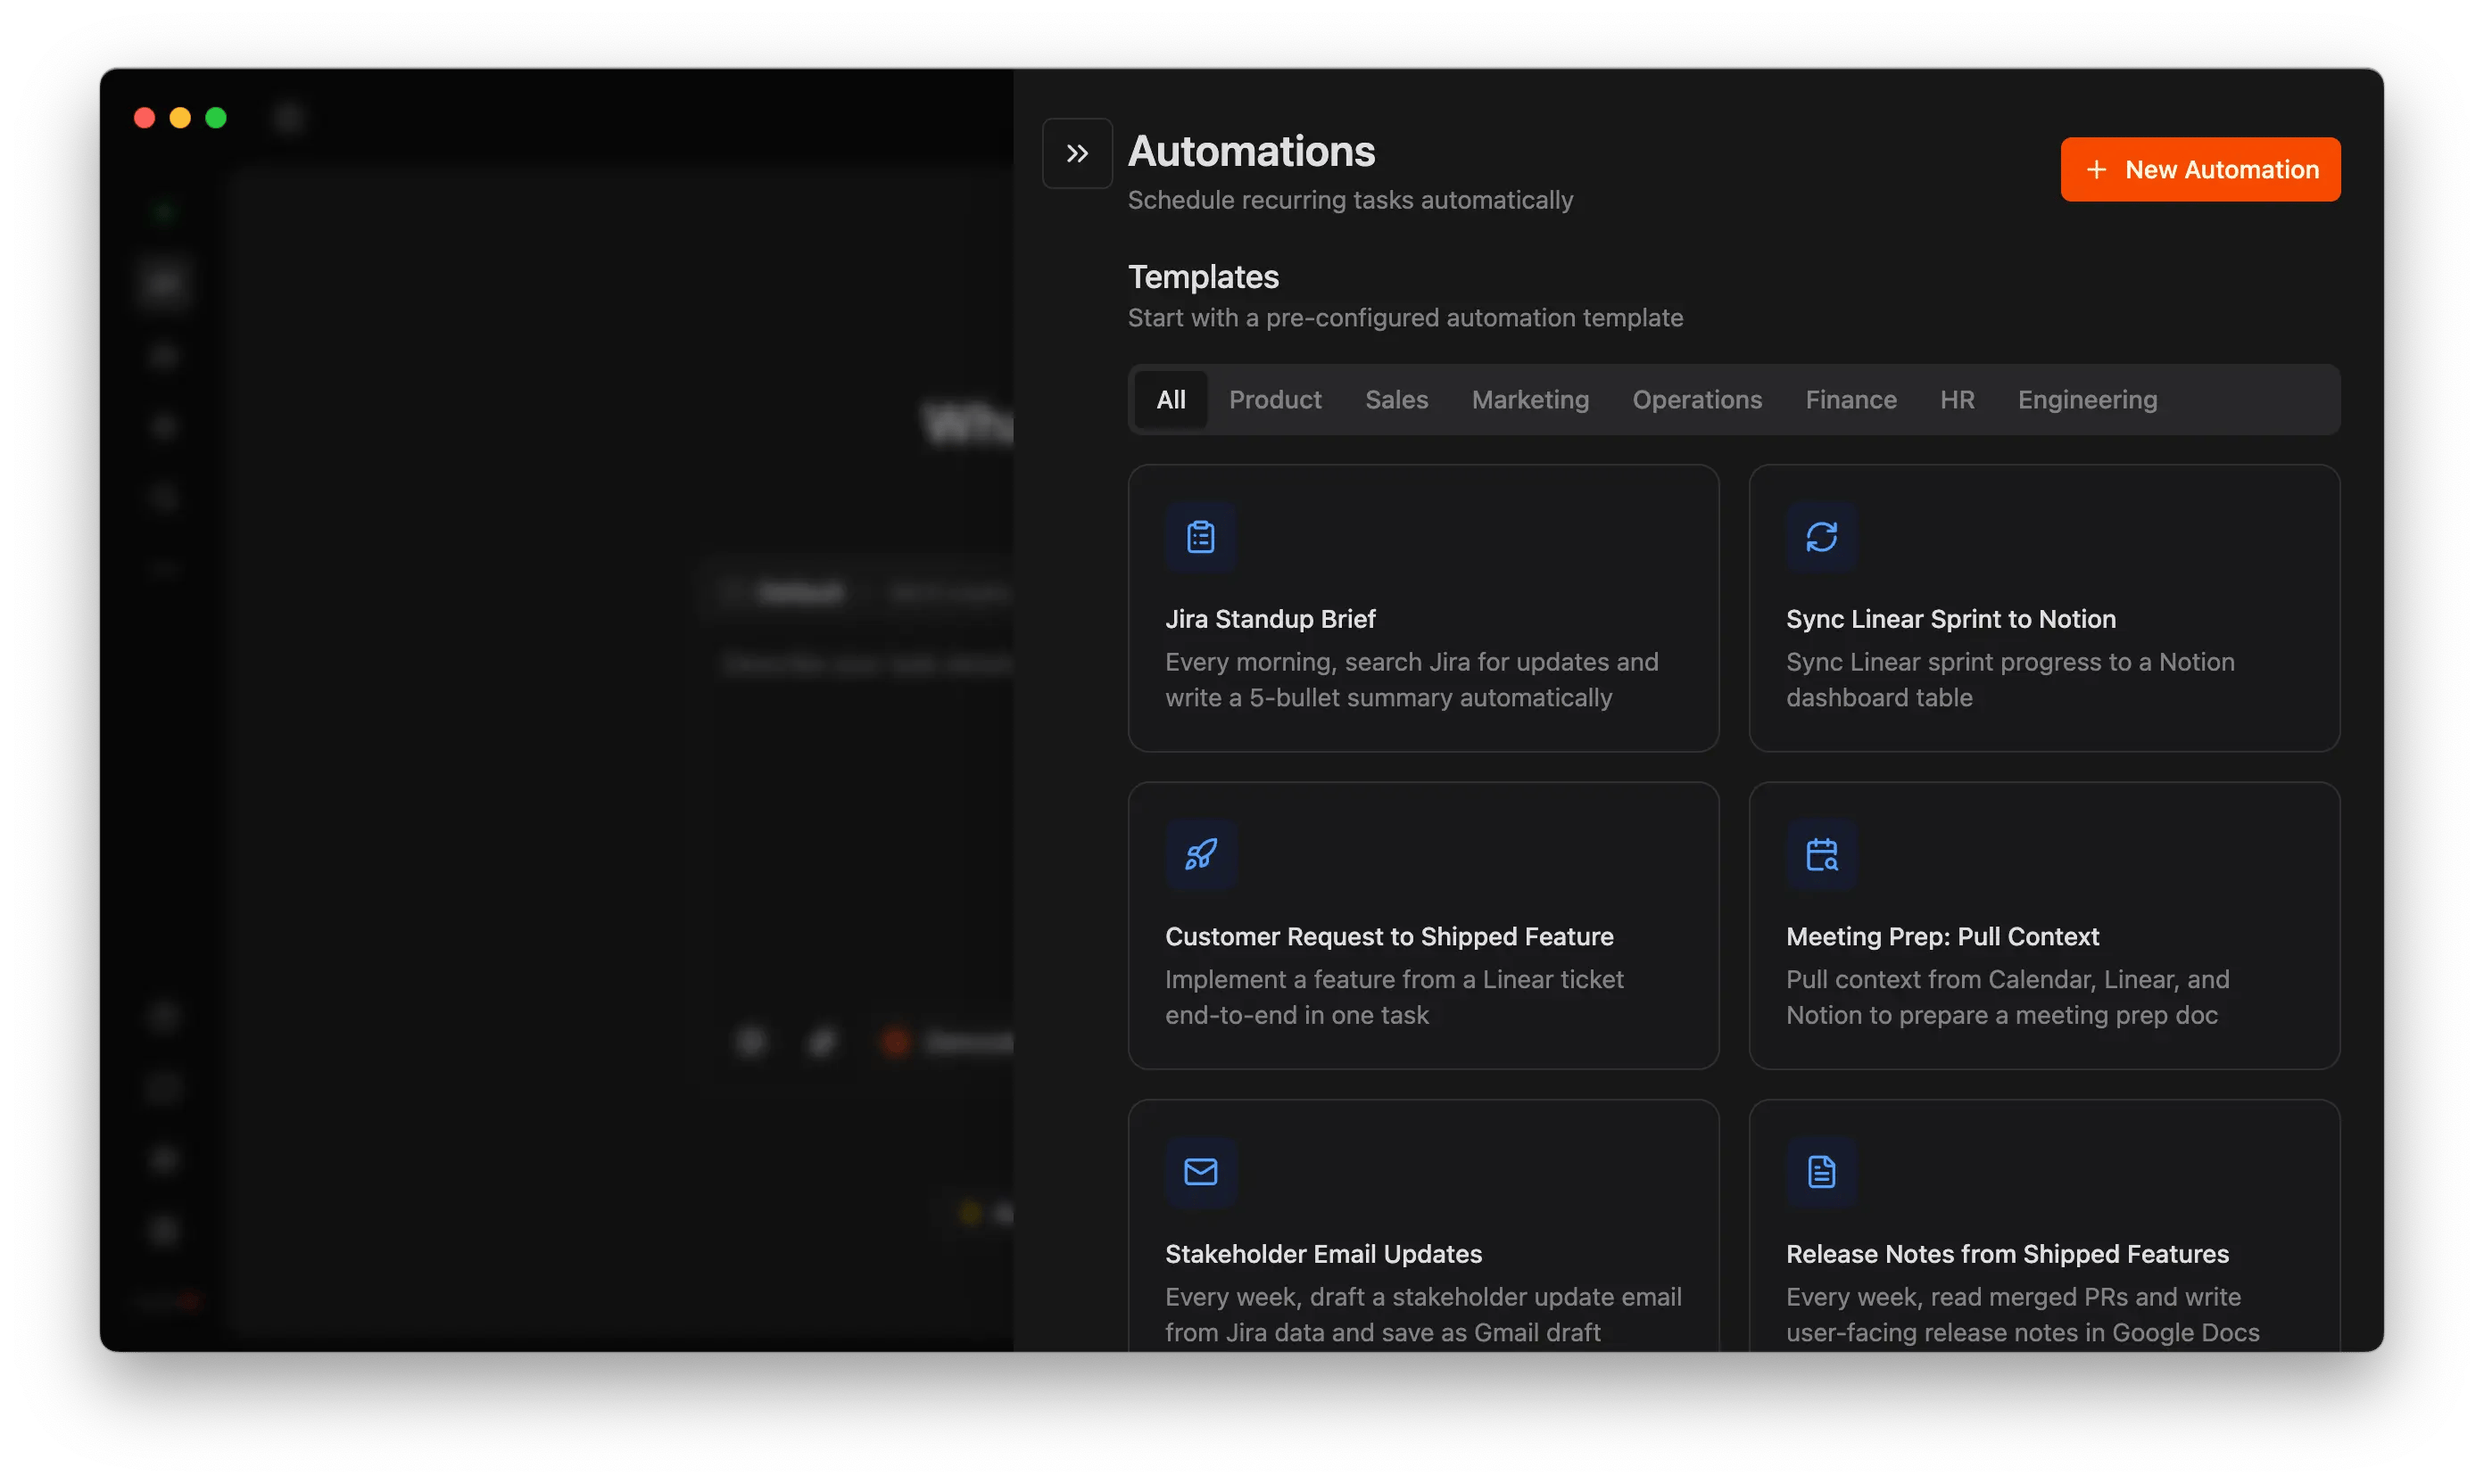Click the rocket icon on Customer Request template
The height and width of the screenshot is (1484, 2484).
tap(1200, 855)
